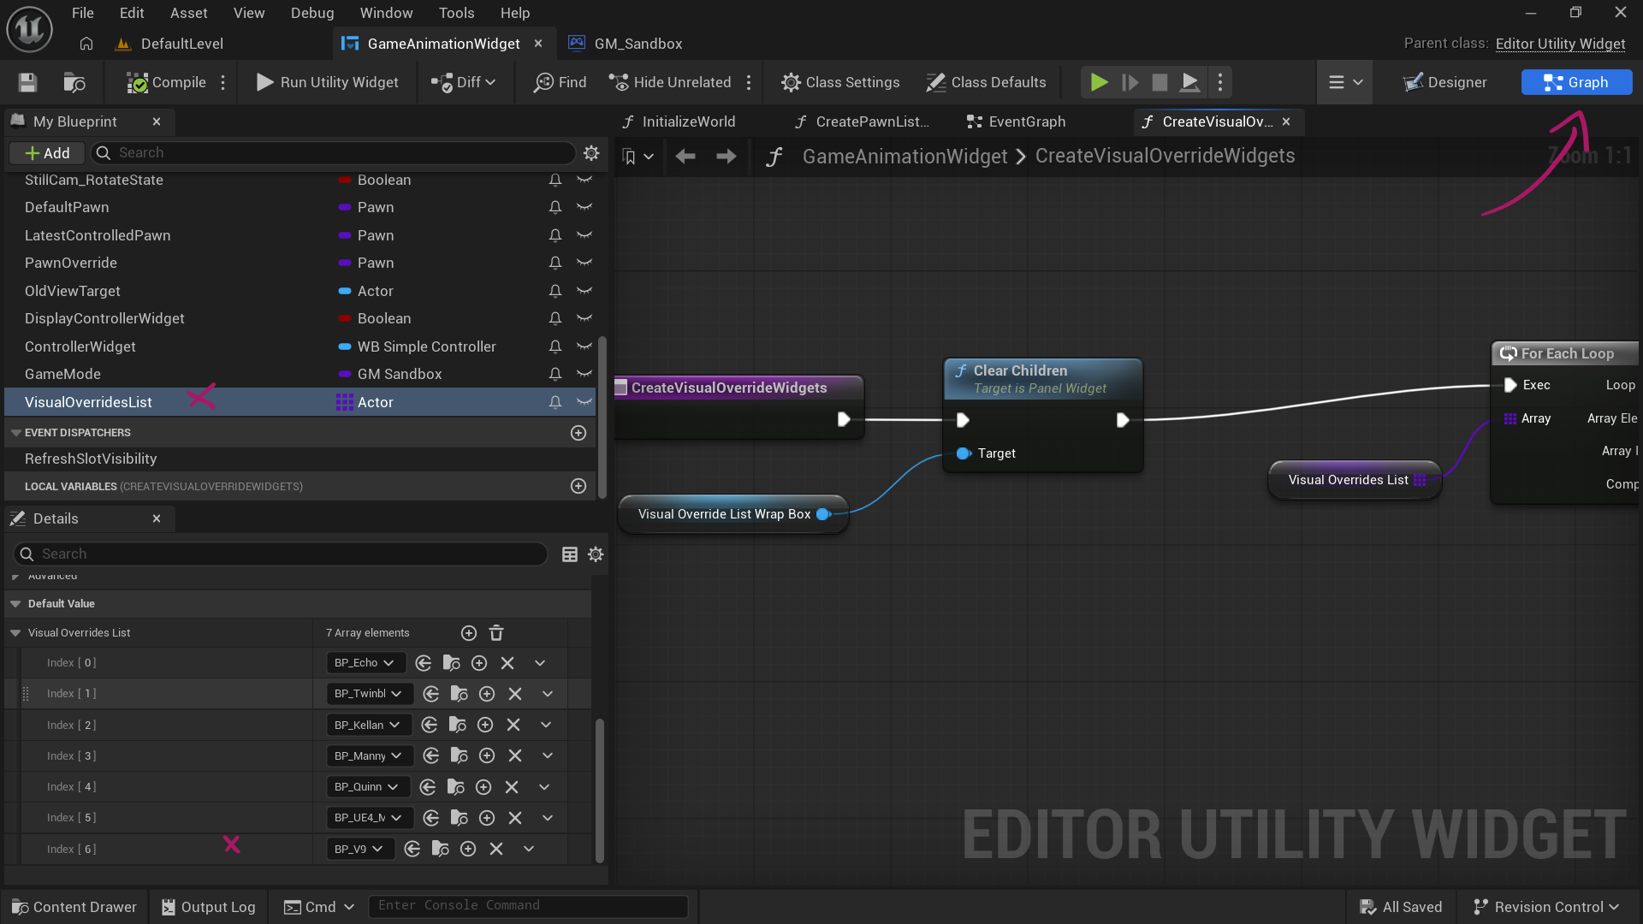Click the console command input field
This screenshot has width=1643, height=924.
527,906
